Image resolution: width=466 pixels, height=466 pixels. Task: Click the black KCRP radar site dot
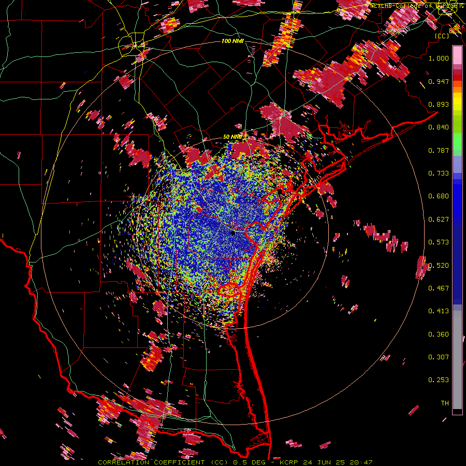(233, 233)
